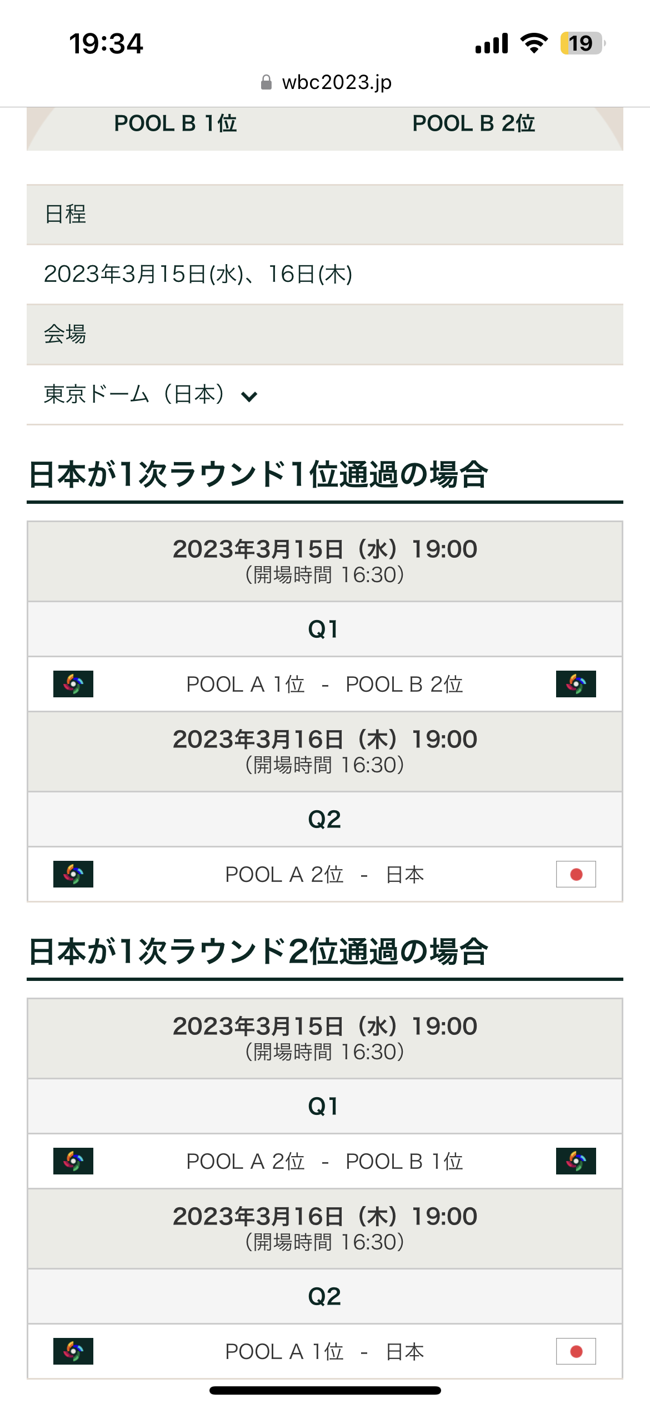Tap the POOL A 2位 - POOL B 1位 matchup

(x=325, y=1161)
